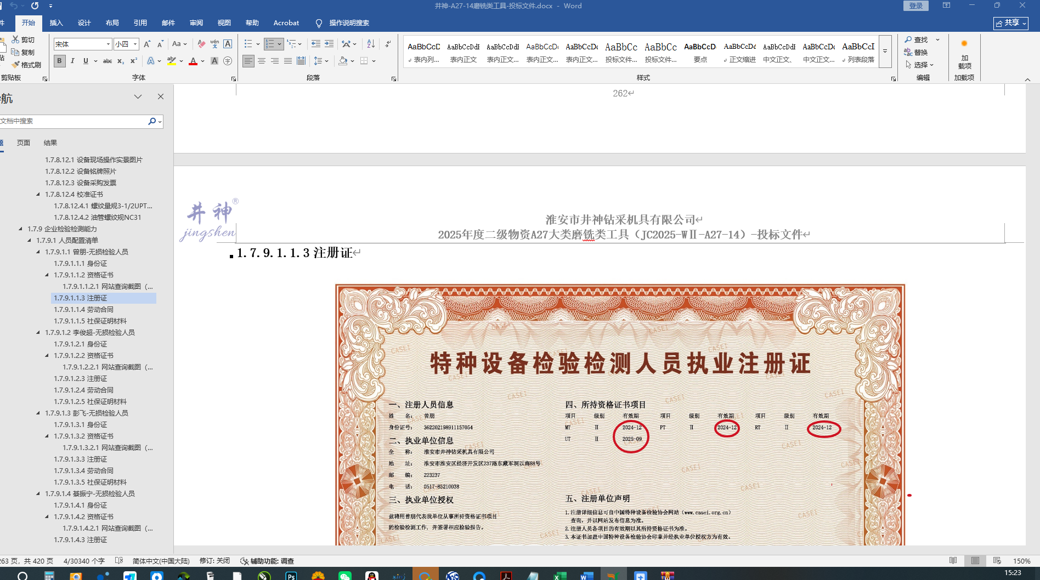1040x580 pixels.
Task: Toggle Print Layout view in status bar
Action: click(x=975, y=561)
